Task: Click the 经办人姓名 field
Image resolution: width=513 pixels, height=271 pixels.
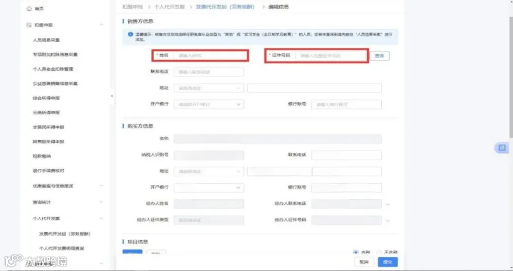Action: (209, 204)
